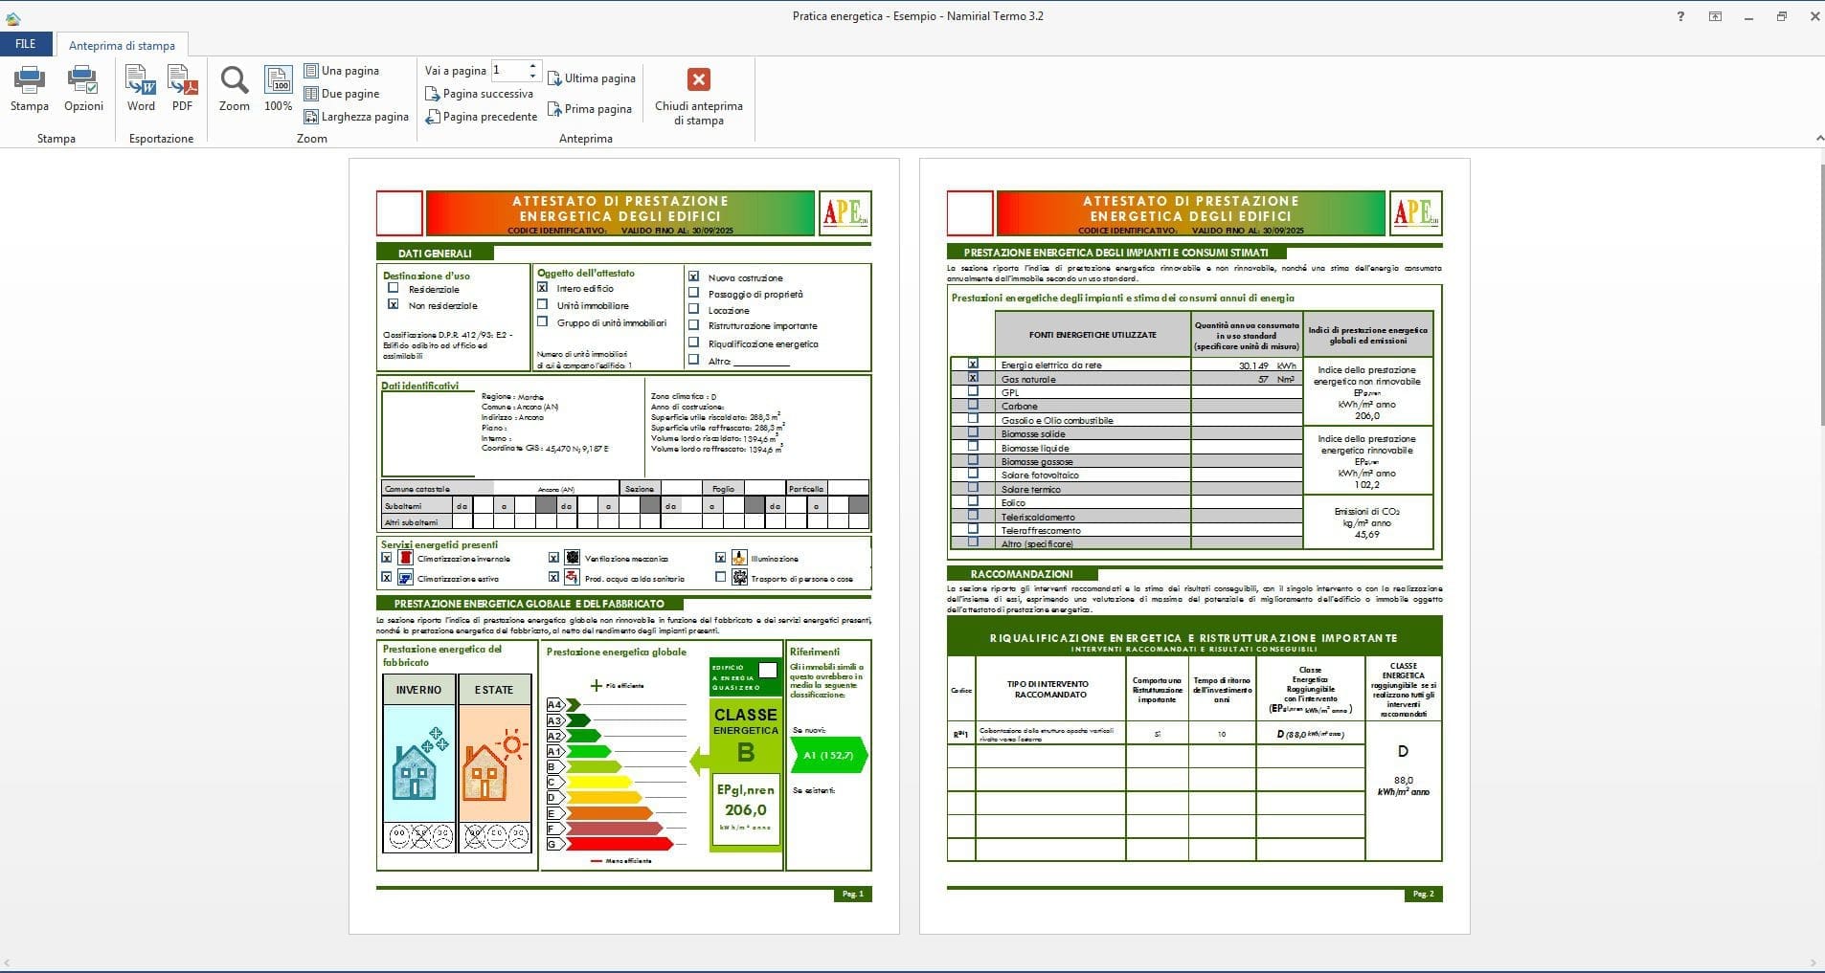Click the Energia elettrica da rete checkbox

click(974, 365)
